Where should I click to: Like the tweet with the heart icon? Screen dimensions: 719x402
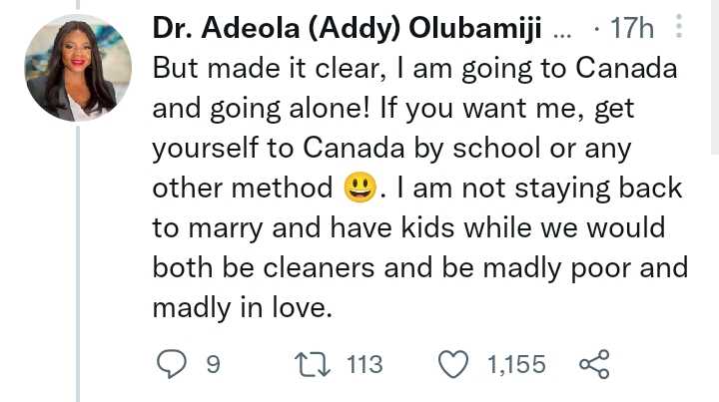pos(455,364)
